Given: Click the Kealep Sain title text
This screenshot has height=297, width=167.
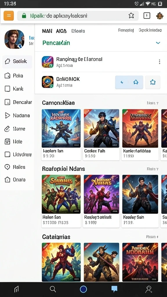Looking at the screenshot, I should tap(134, 217).
